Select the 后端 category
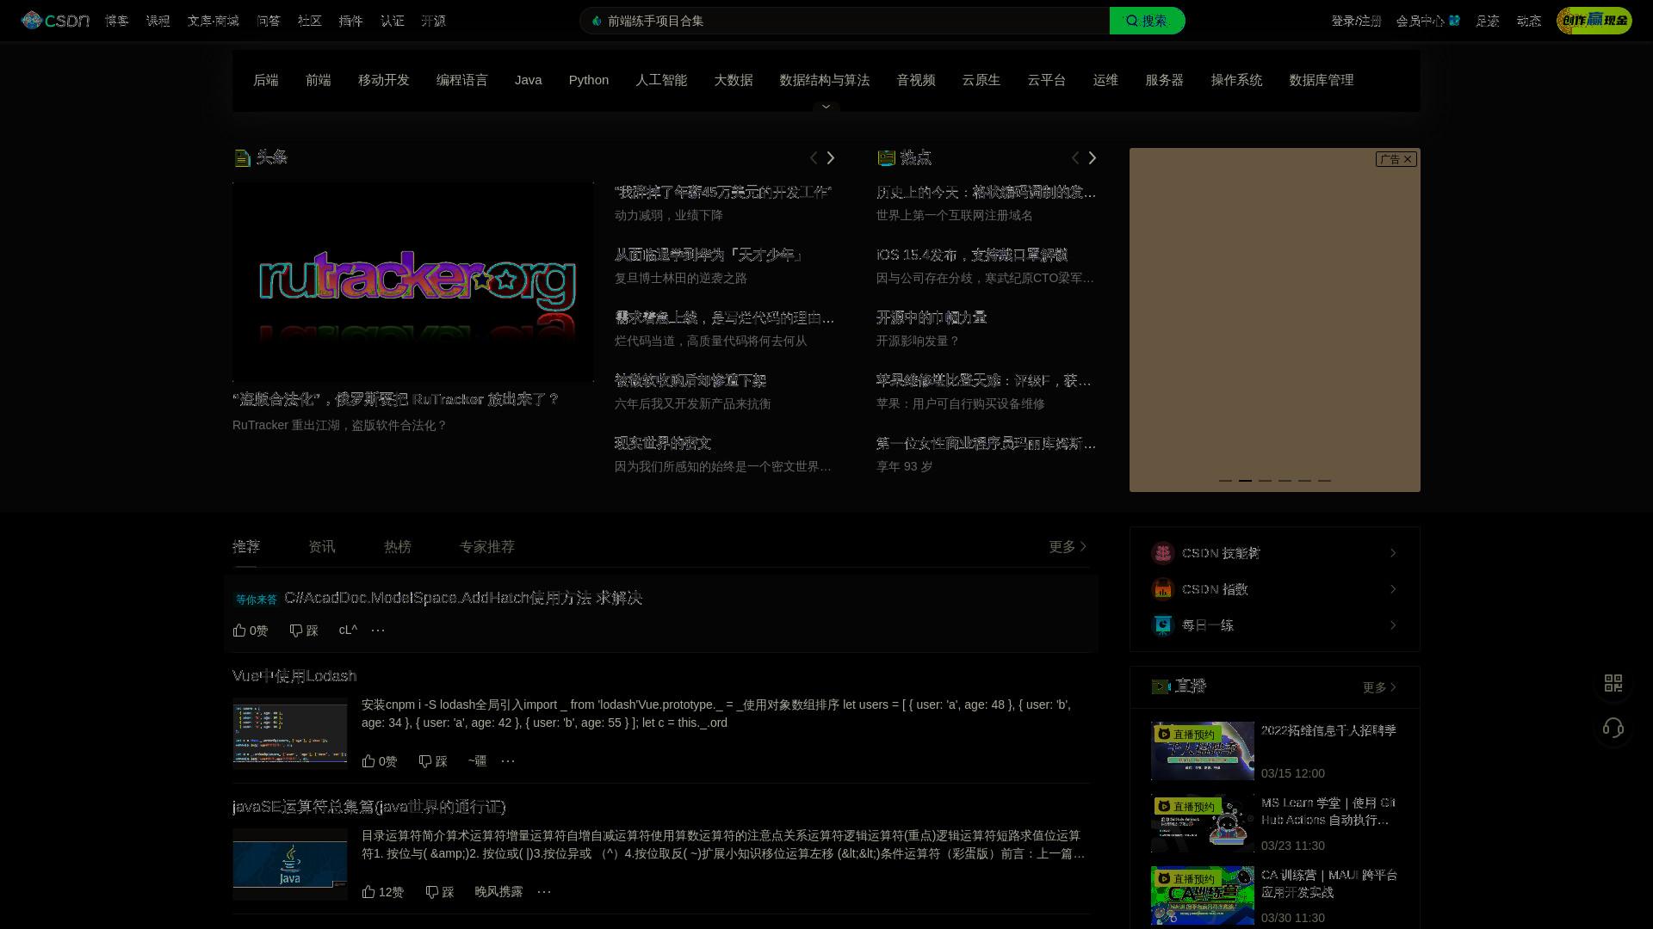This screenshot has width=1653, height=929. tap(266, 80)
